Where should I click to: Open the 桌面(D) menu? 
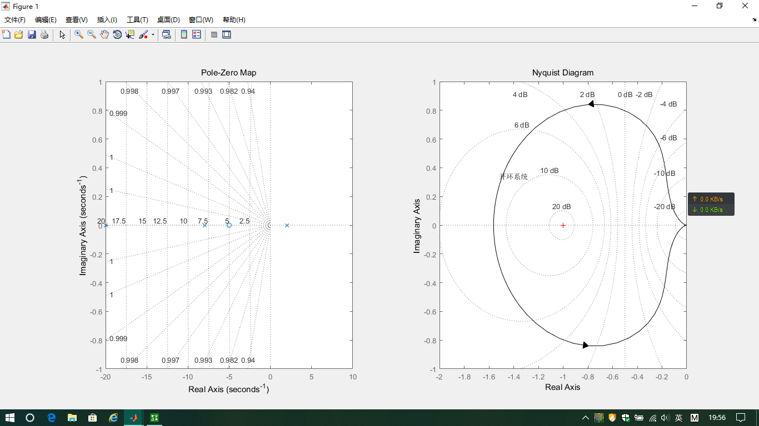tap(168, 20)
